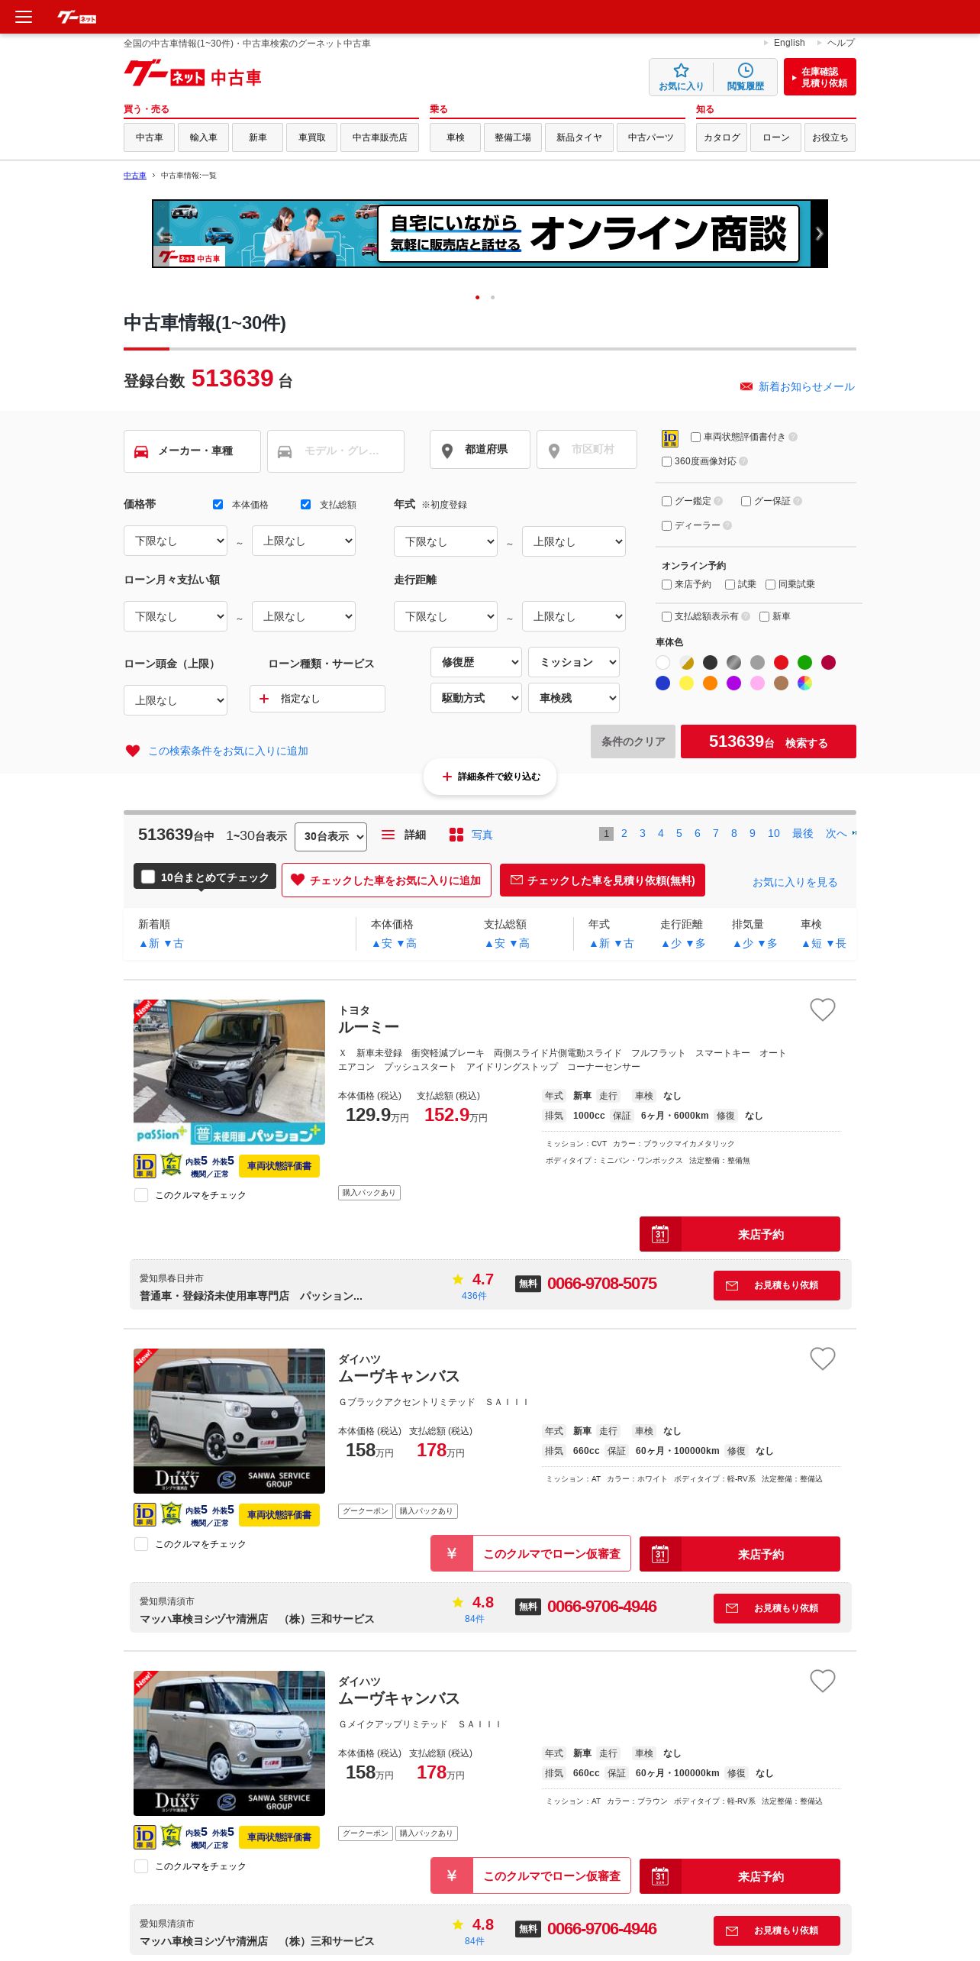The width and height of the screenshot is (980, 1961).
Task: Check 10台まとめてチェック box
Action: (x=148, y=877)
